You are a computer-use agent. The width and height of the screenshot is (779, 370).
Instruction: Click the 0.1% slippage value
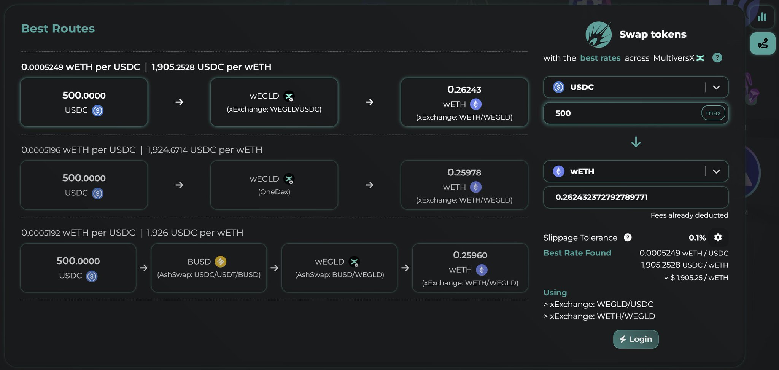(x=697, y=238)
